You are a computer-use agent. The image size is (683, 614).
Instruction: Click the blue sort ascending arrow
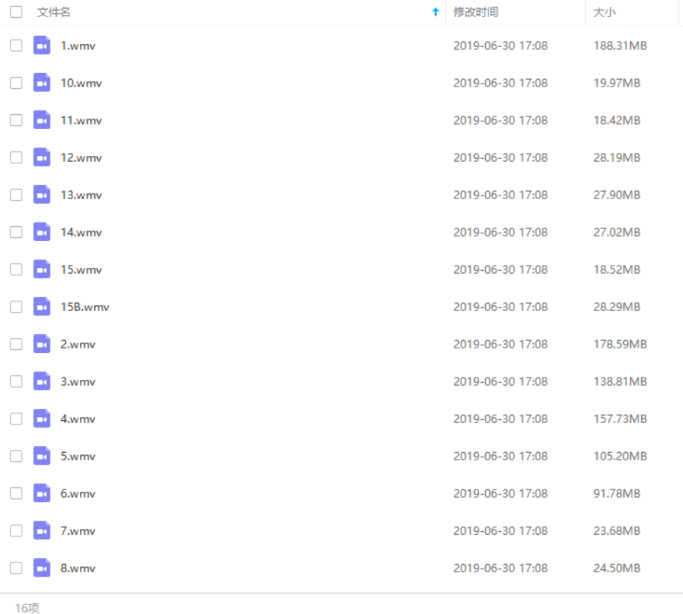tap(435, 12)
